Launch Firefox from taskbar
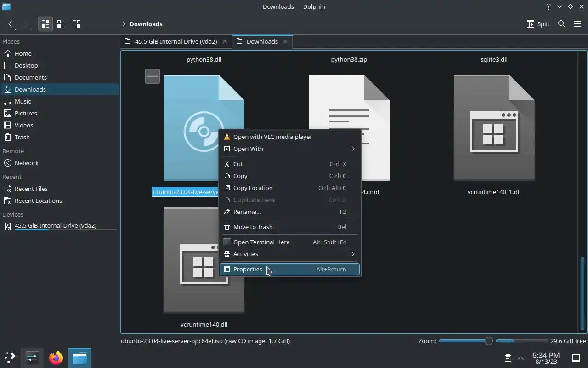The height and width of the screenshot is (368, 588). (x=56, y=357)
